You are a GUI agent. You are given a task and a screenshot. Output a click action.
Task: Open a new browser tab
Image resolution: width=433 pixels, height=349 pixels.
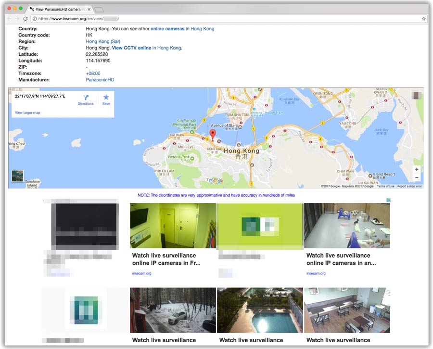pyautogui.click(x=99, y=10)
